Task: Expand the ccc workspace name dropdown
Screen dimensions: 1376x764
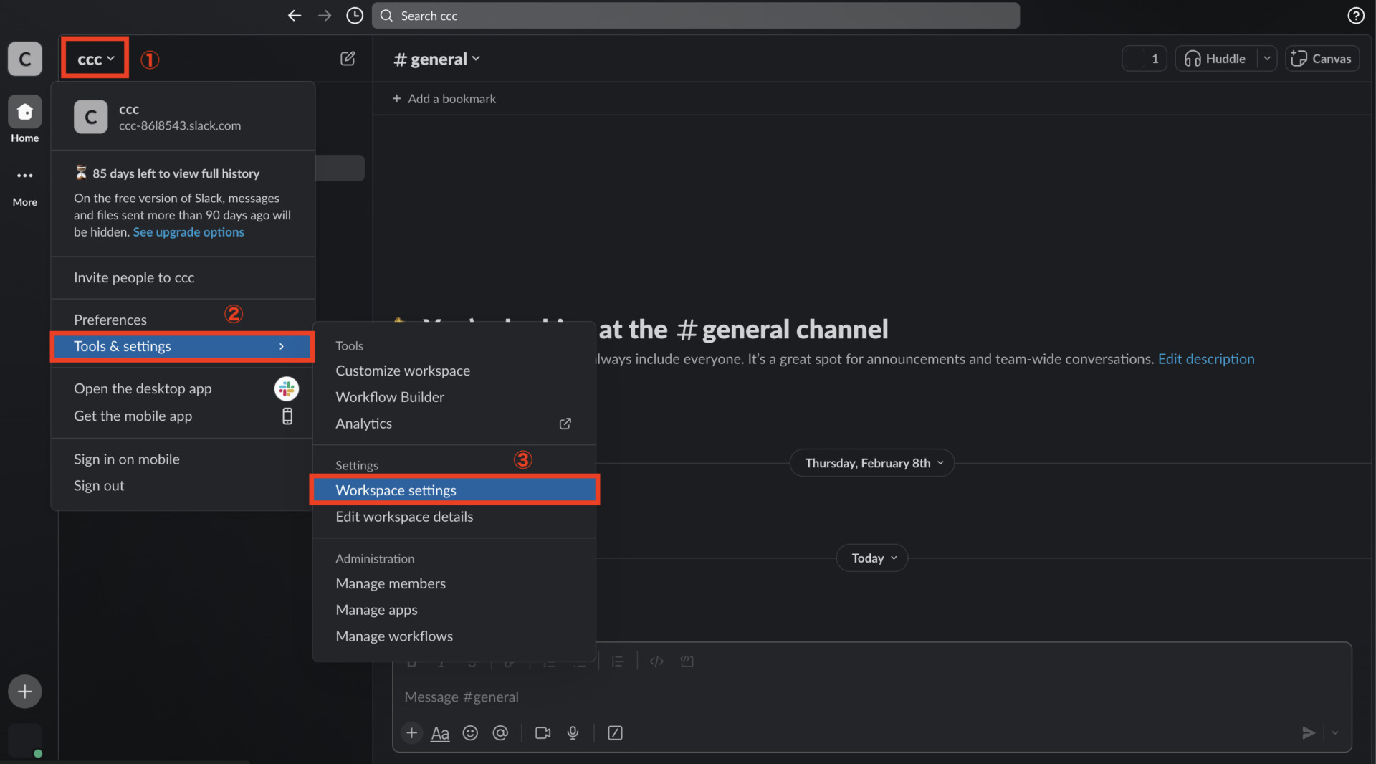Action: tap(94, 57)
